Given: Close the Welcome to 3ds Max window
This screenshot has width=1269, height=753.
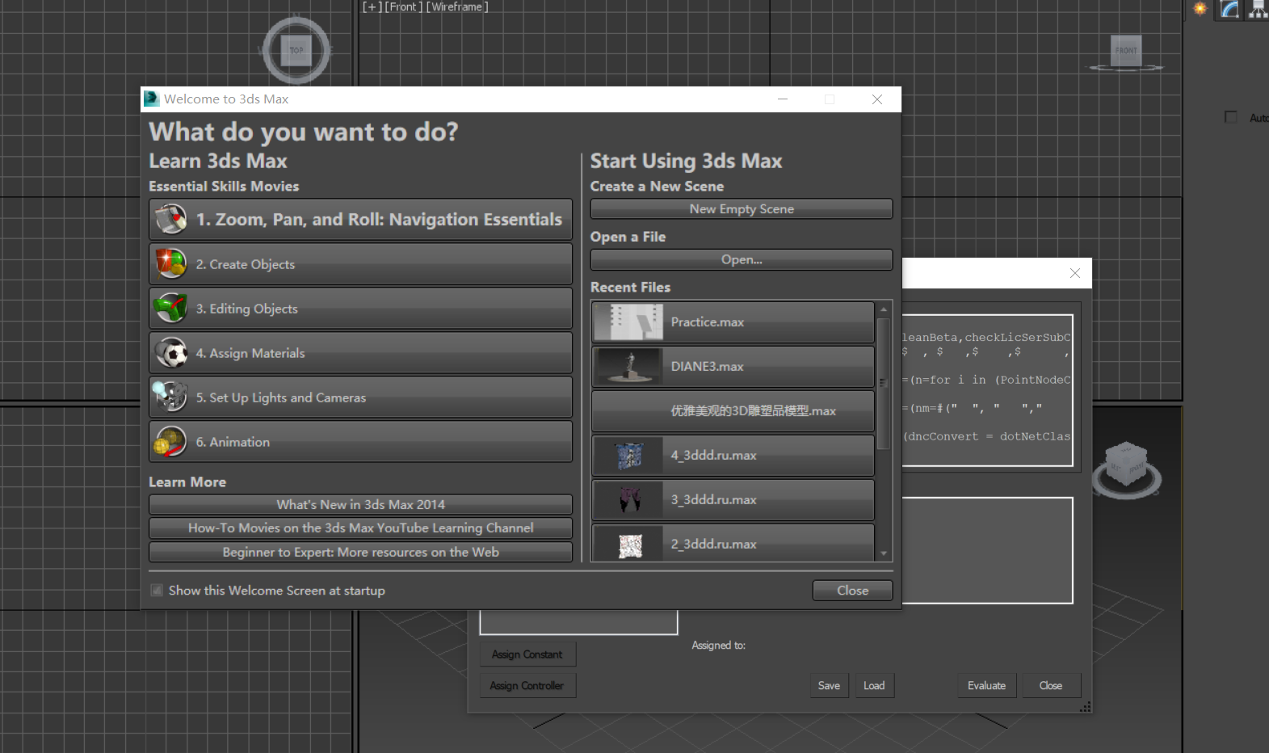Looking at the screenshot, I should pos(877,99).
